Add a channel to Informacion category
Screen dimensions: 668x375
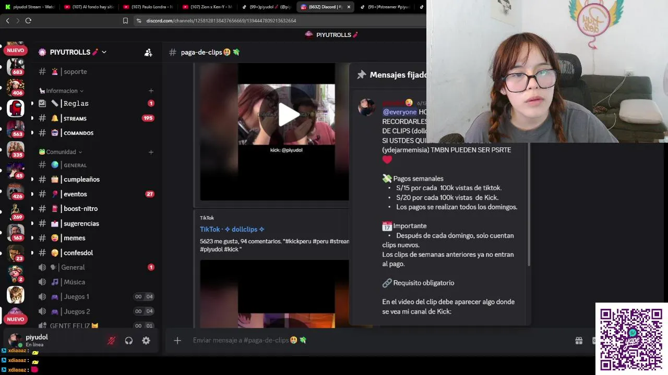tap(151, 91)
